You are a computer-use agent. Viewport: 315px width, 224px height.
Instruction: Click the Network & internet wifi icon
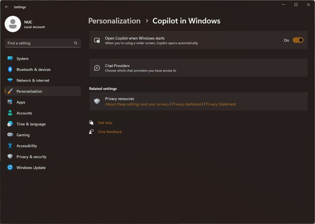point(10,80)
